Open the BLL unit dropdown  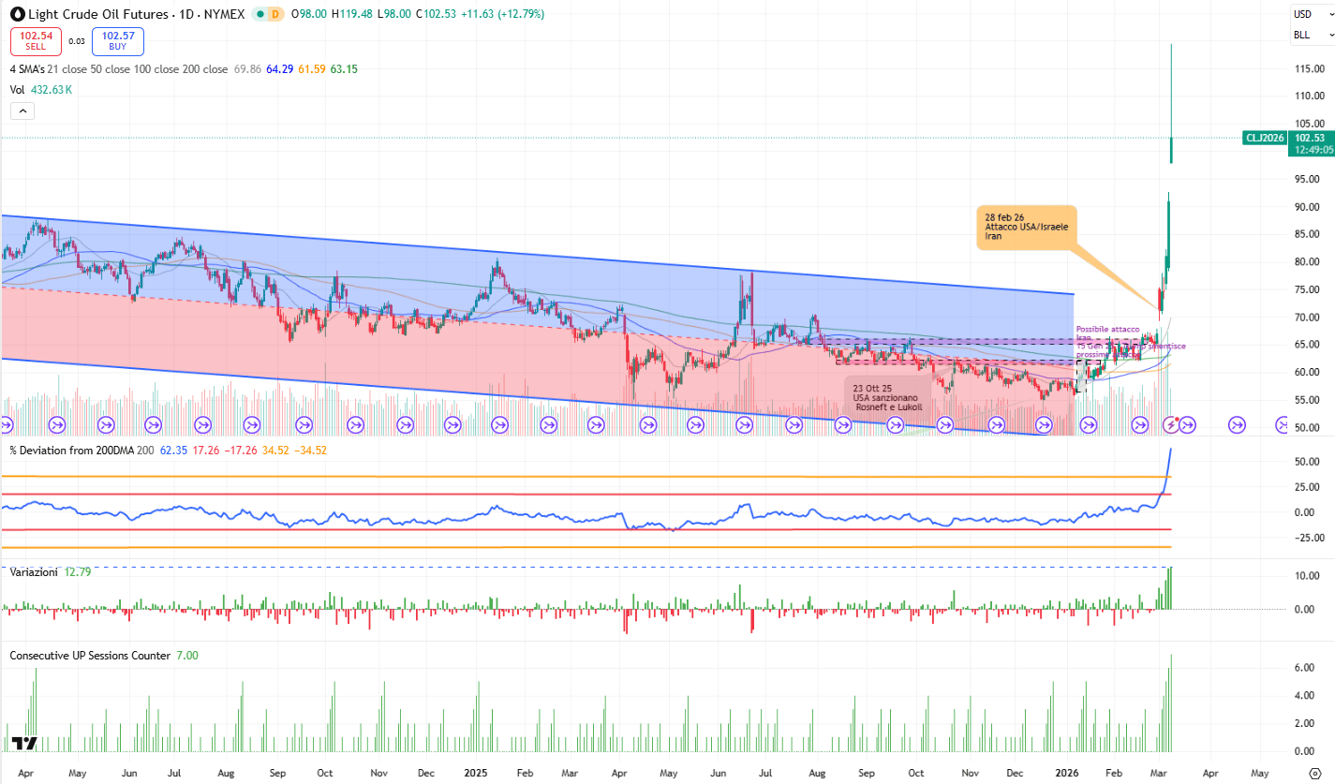tap(1313, 36)
